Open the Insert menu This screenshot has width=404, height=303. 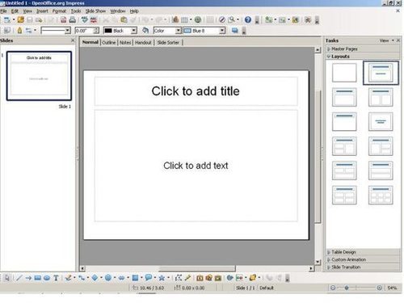(42, 11)
